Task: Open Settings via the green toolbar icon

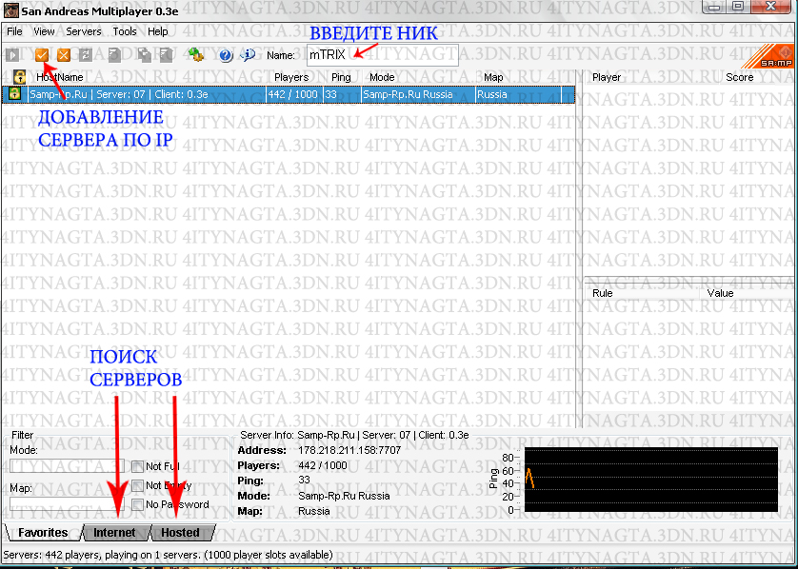Action: [196, 55]
